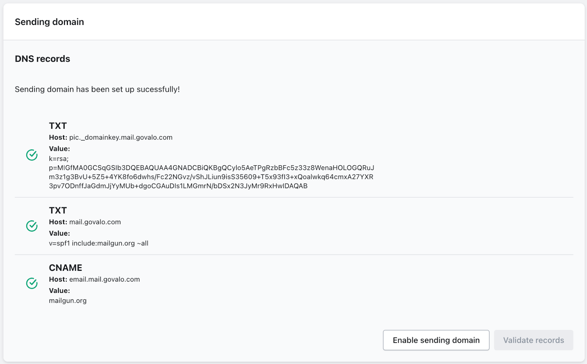Select the v=spf1 include:mailgun.org ~all value
The height and width of the screenshot is (364, 587).
99,243
